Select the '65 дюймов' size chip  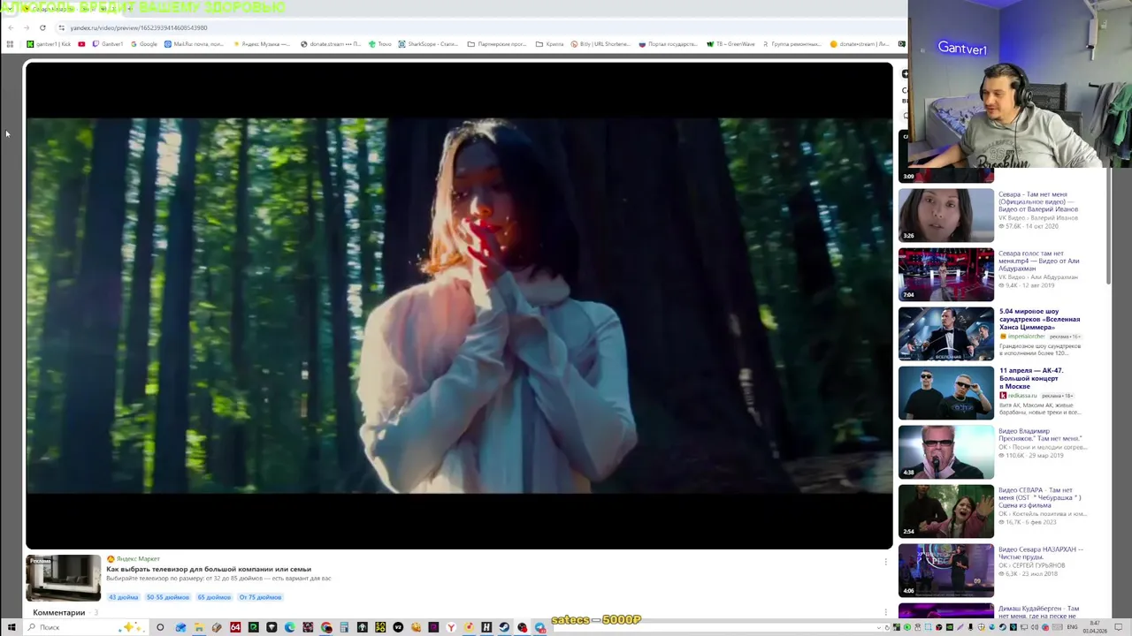click(214, 597)
